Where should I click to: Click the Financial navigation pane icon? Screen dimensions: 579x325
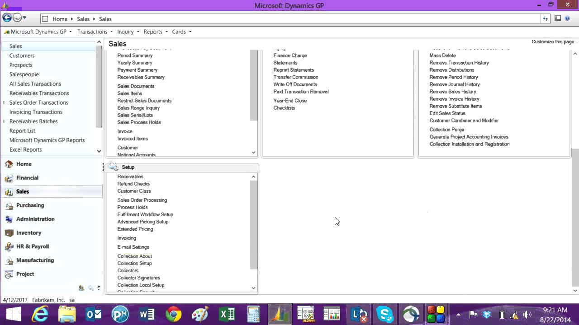point(9,178)
